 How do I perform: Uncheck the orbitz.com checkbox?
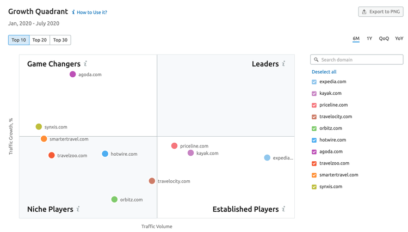pyautogui.click(x=314, y=129)
